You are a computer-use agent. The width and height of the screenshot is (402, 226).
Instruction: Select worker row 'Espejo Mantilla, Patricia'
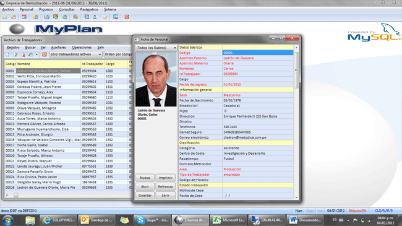pos(68,82)
